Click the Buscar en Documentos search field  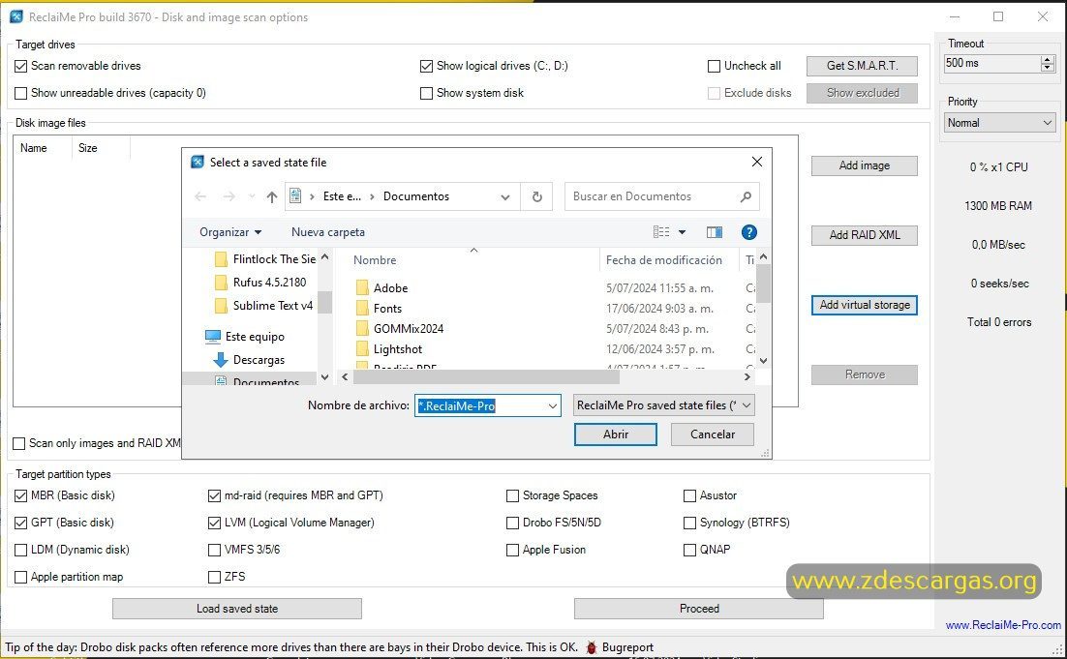(x=662, y=196)
